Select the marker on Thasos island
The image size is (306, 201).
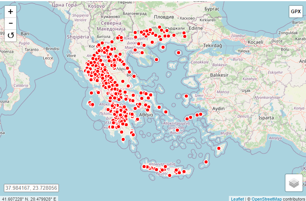163,47
